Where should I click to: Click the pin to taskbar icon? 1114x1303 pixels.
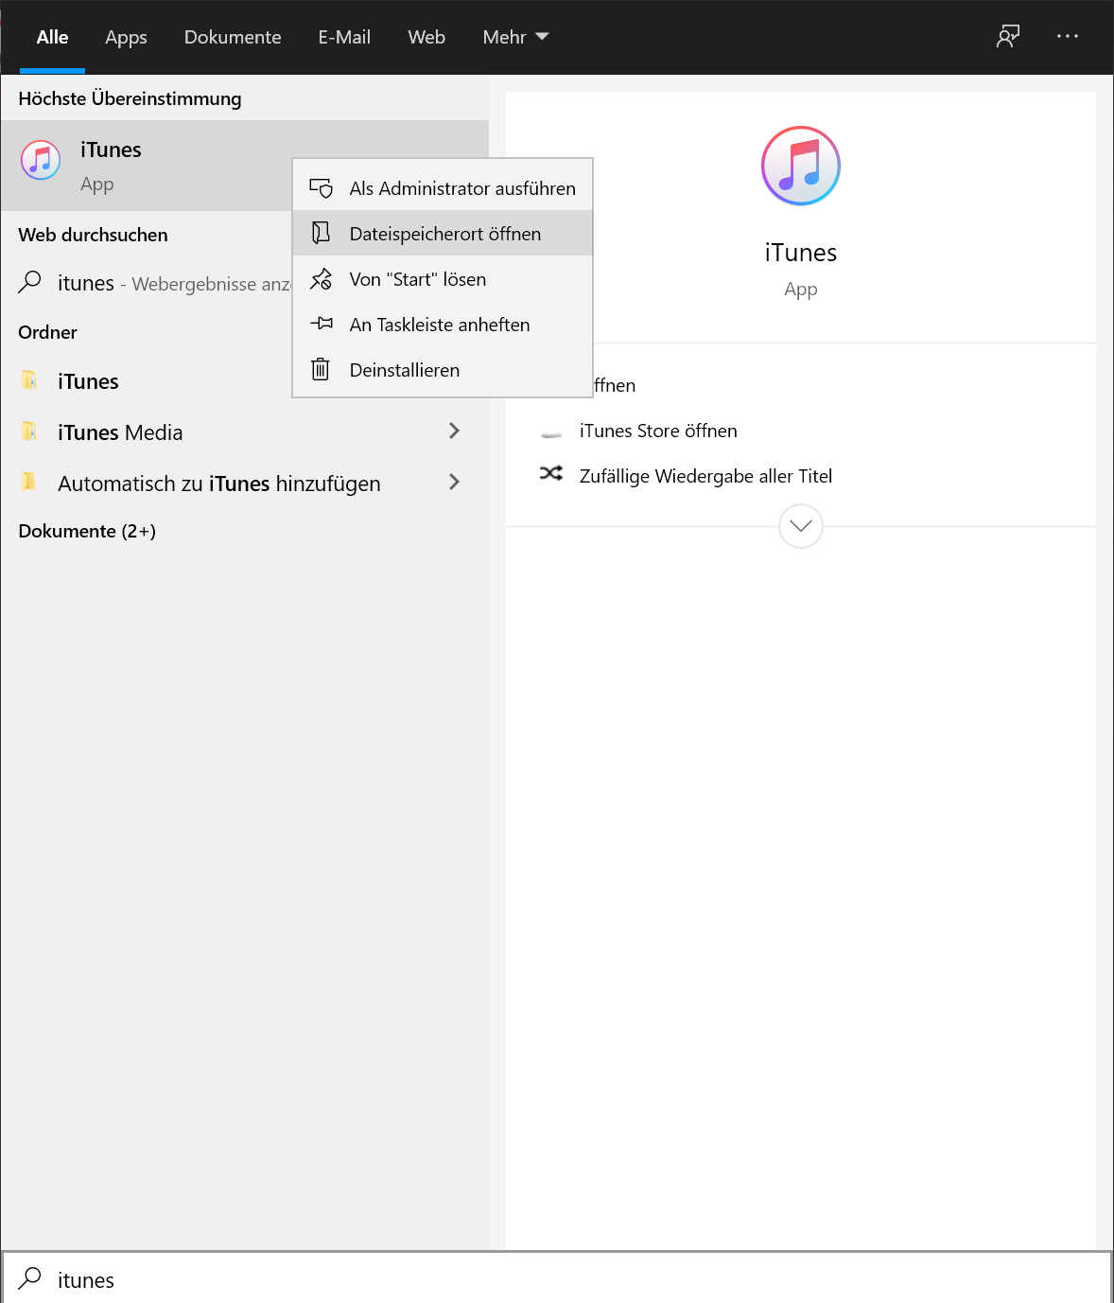pyautogui.click(x=322, y=324)
